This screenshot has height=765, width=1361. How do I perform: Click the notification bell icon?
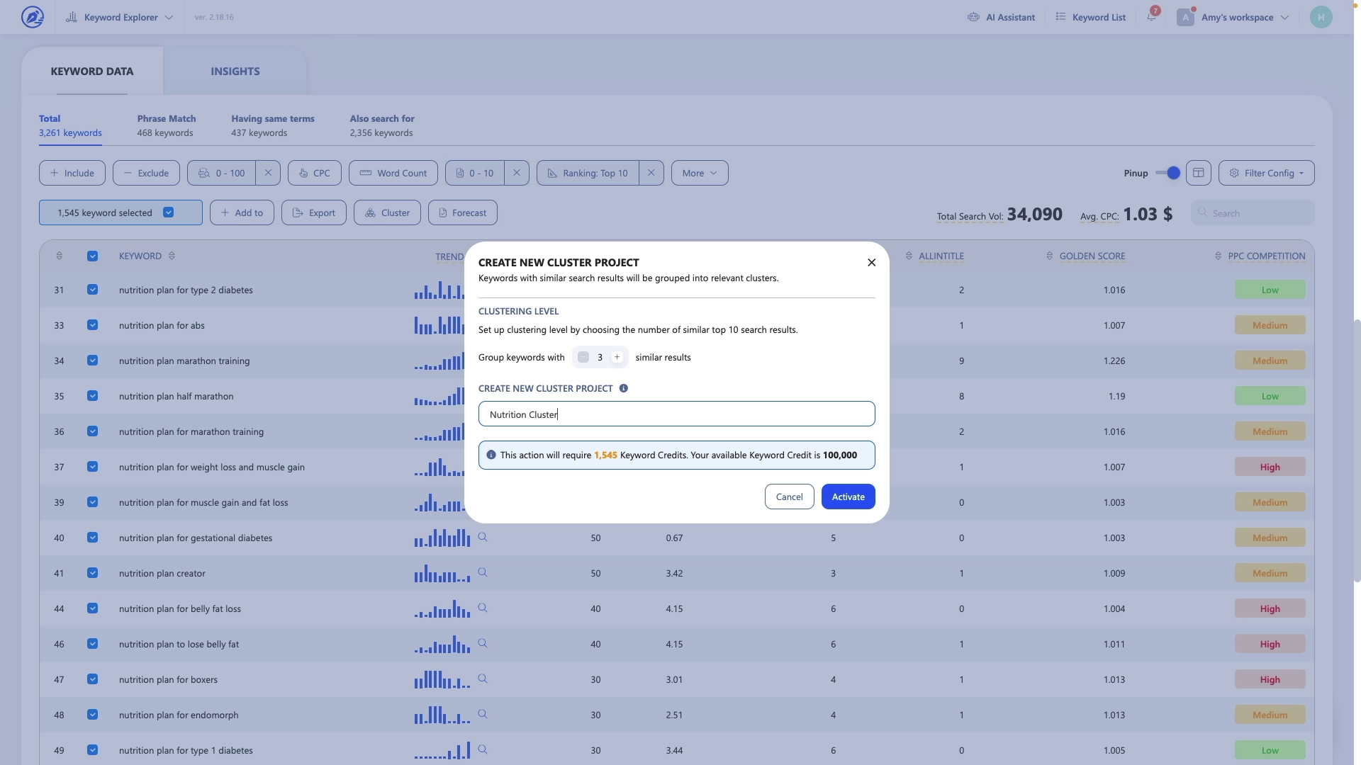pos(1151,16)
